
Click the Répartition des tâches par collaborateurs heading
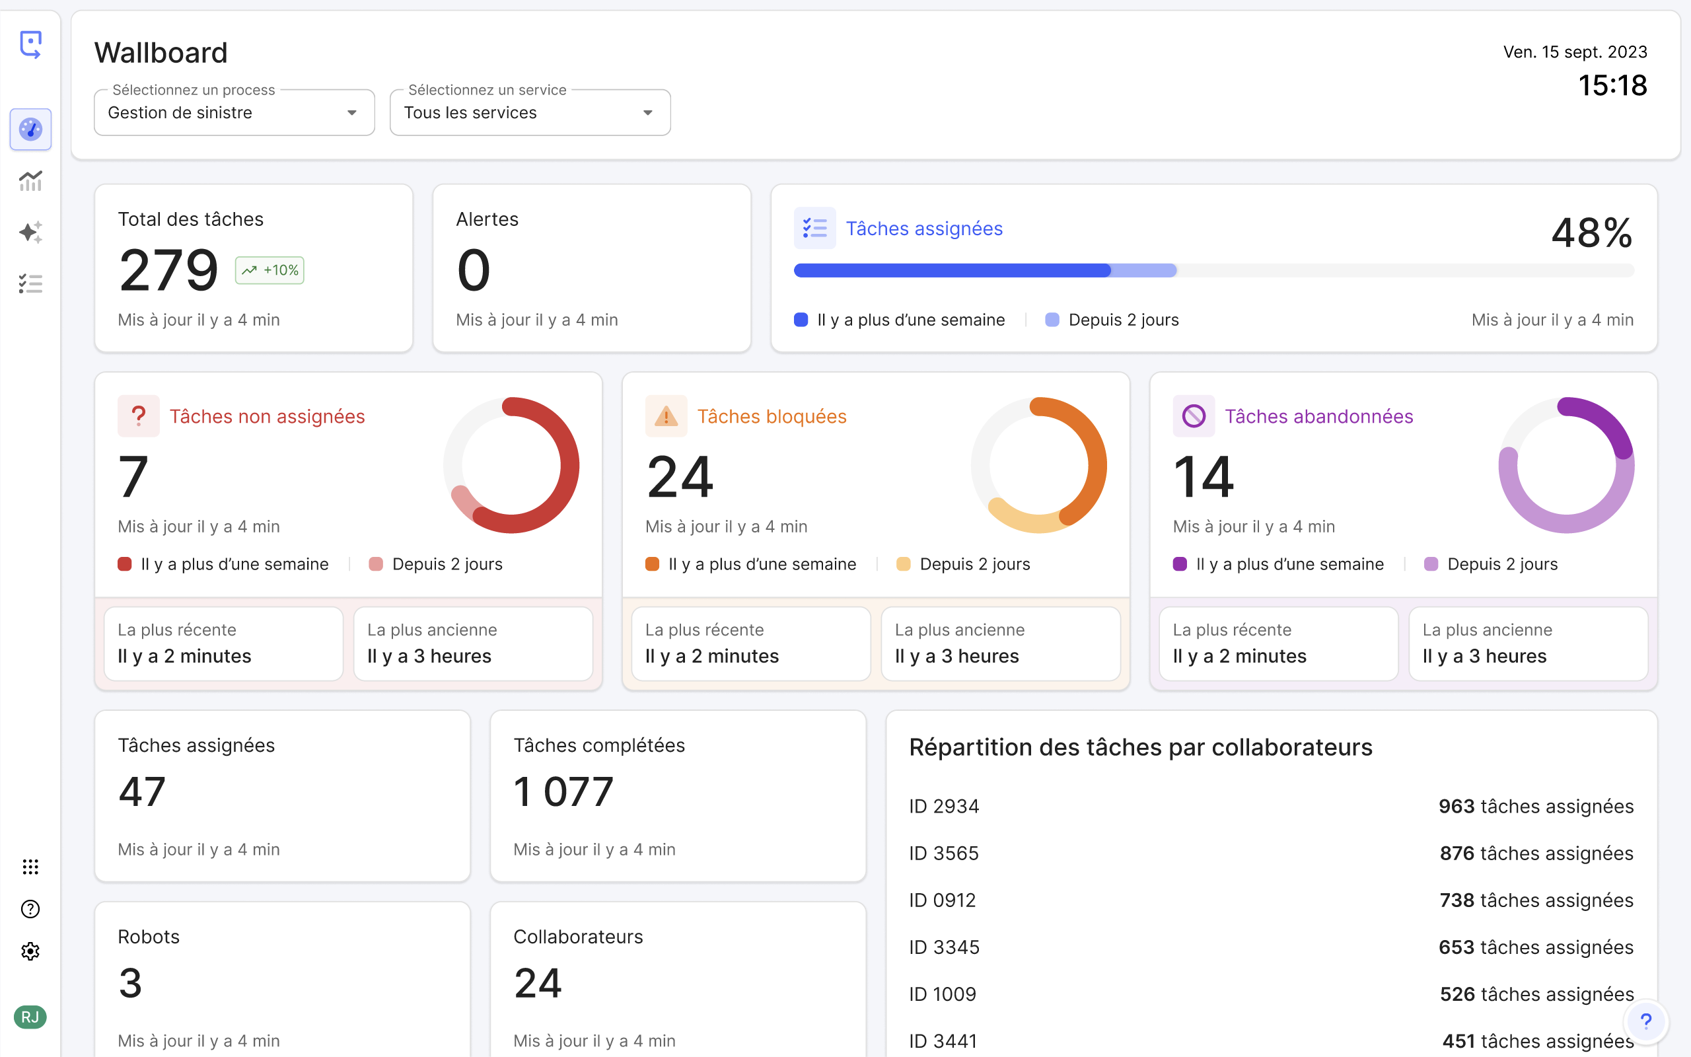pos(1140,747)
